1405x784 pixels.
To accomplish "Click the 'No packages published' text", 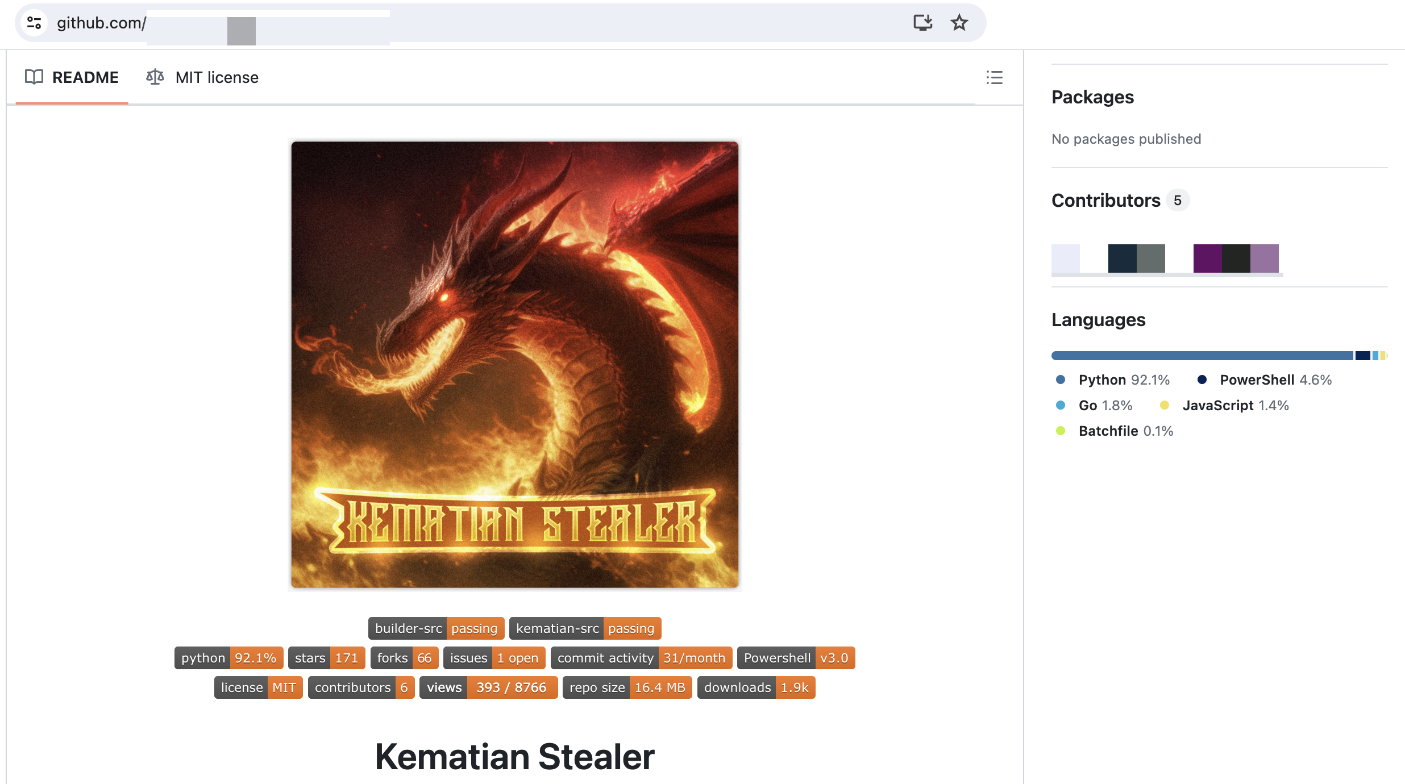I will (1126, 139).
